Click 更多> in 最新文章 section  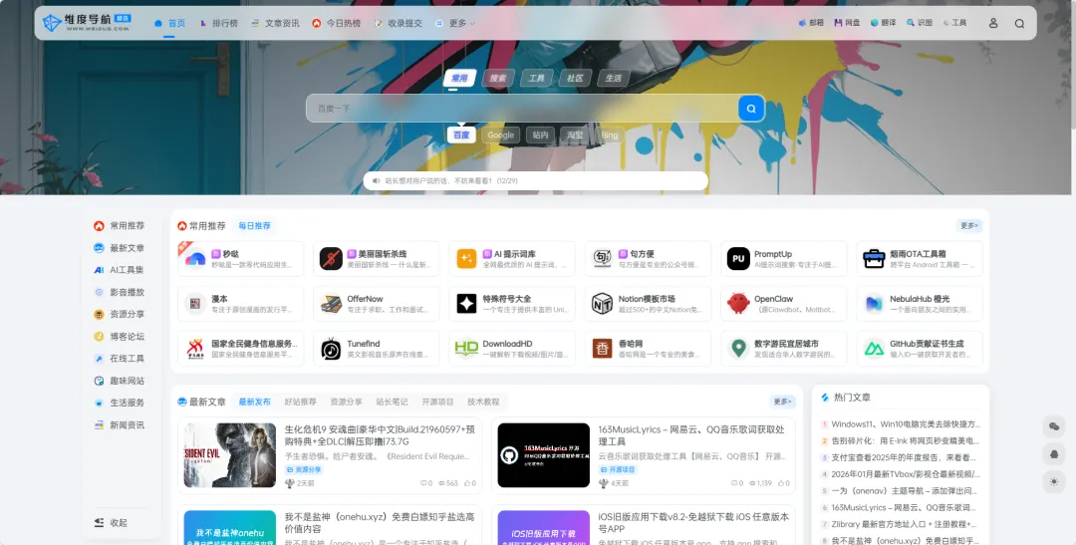point(782,402)
